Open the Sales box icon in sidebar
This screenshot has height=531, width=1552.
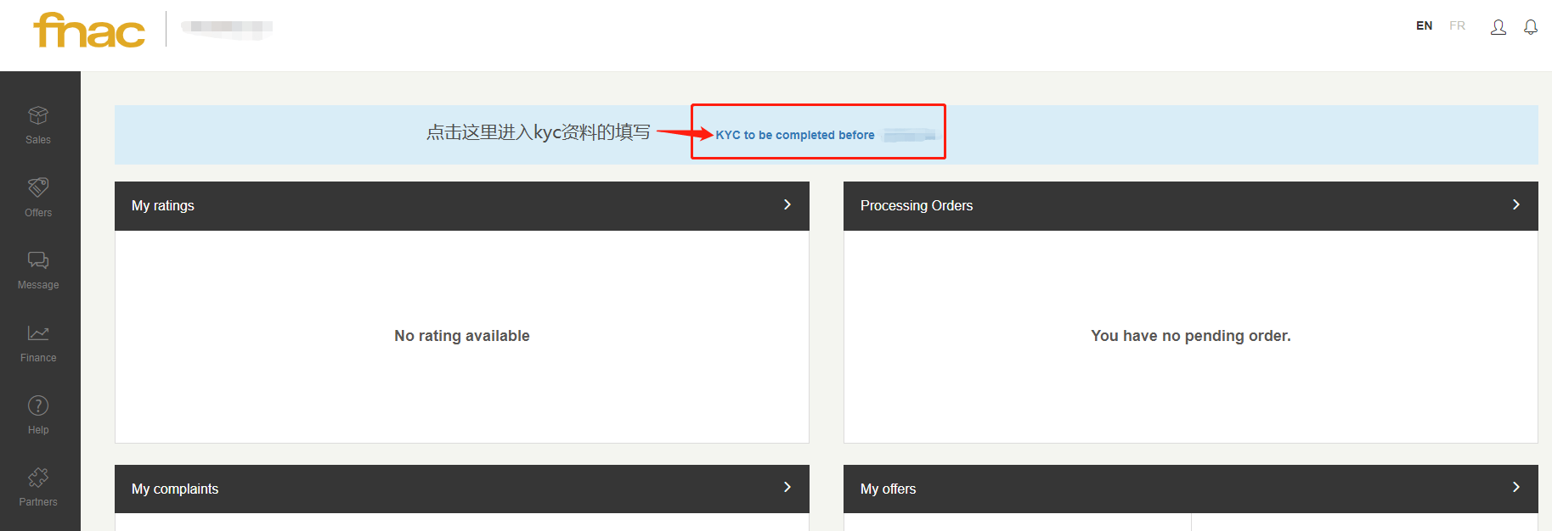coord(38,115)
